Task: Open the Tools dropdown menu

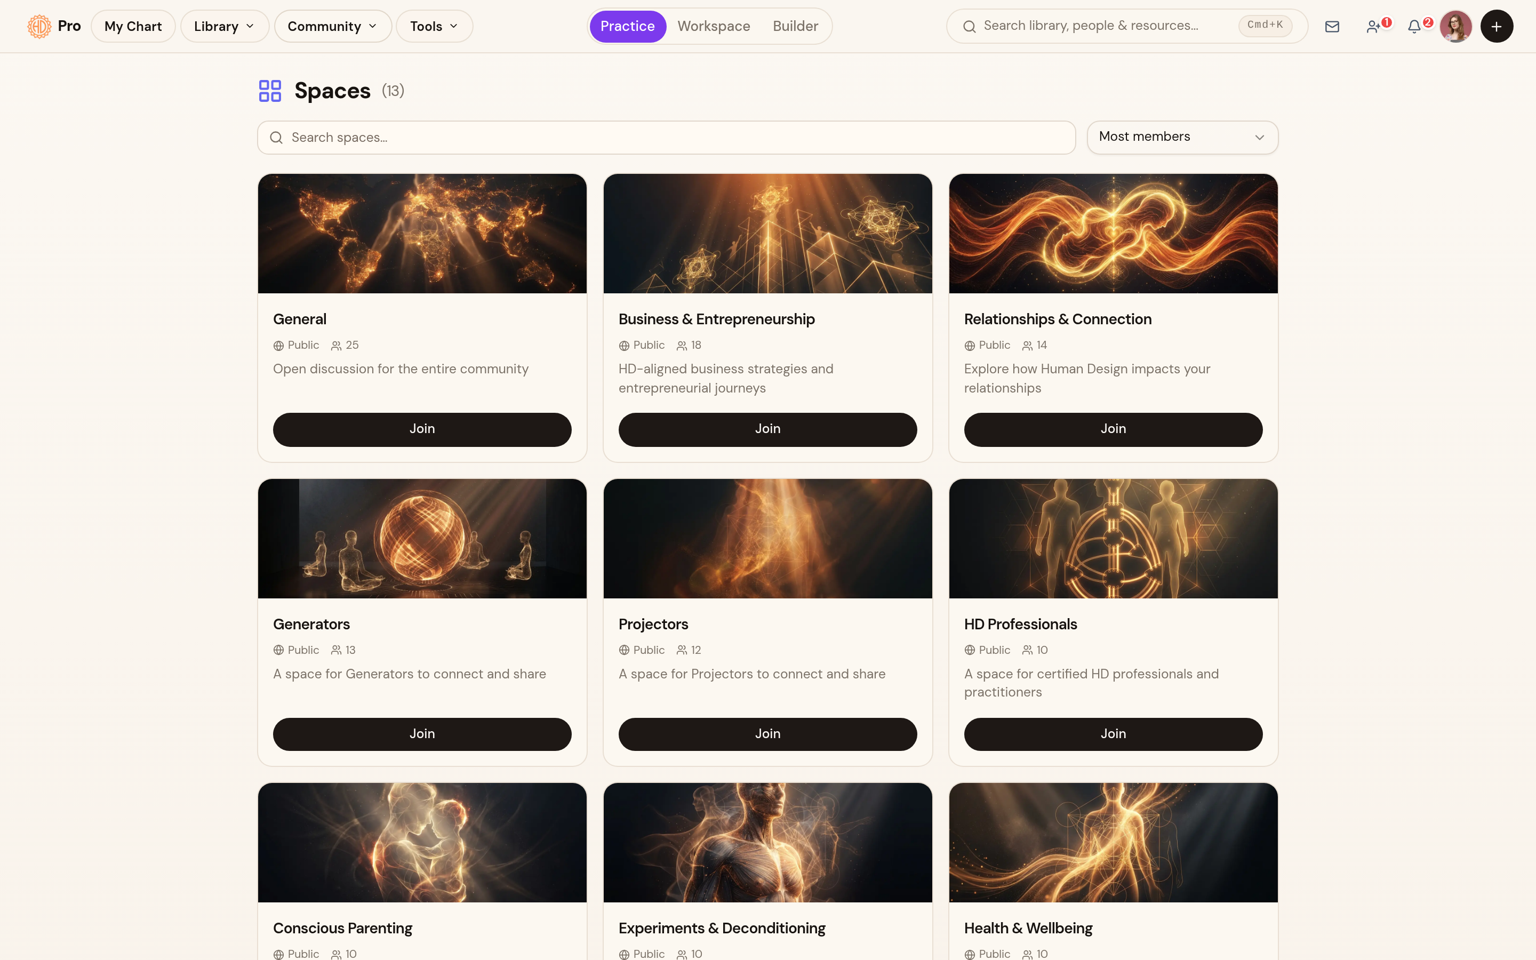Action: 434,26
